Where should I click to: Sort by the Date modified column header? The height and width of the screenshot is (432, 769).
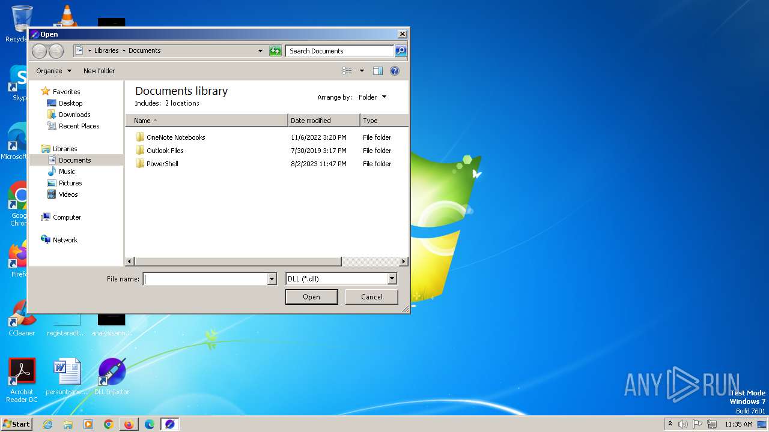point(324,121)
